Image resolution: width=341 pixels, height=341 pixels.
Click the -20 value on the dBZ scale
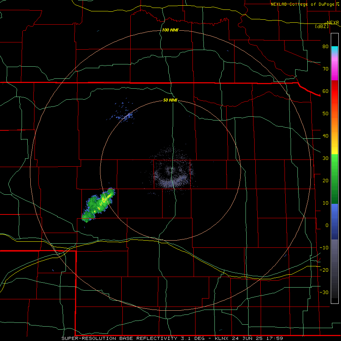[x=324, y=270]
